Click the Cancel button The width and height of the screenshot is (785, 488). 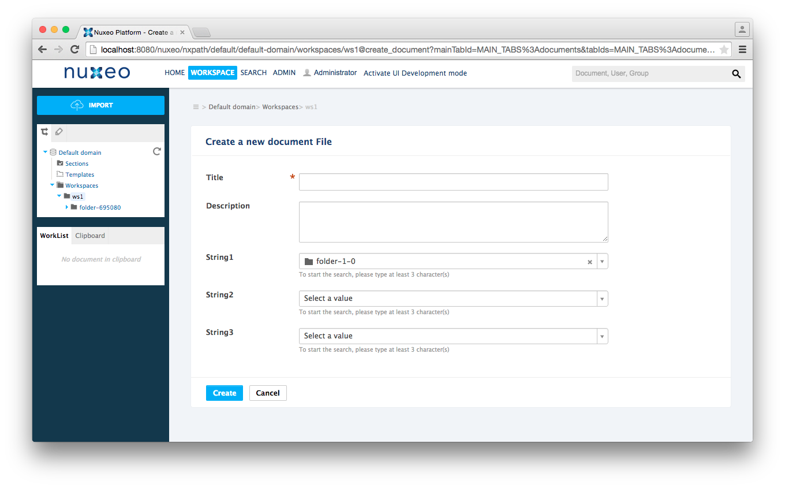(267, 393)
